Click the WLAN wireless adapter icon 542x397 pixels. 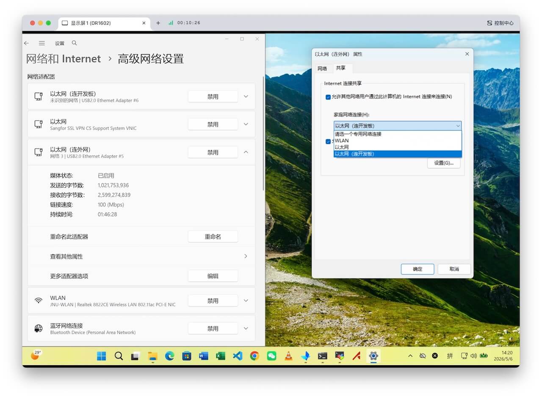click(39, 301)
